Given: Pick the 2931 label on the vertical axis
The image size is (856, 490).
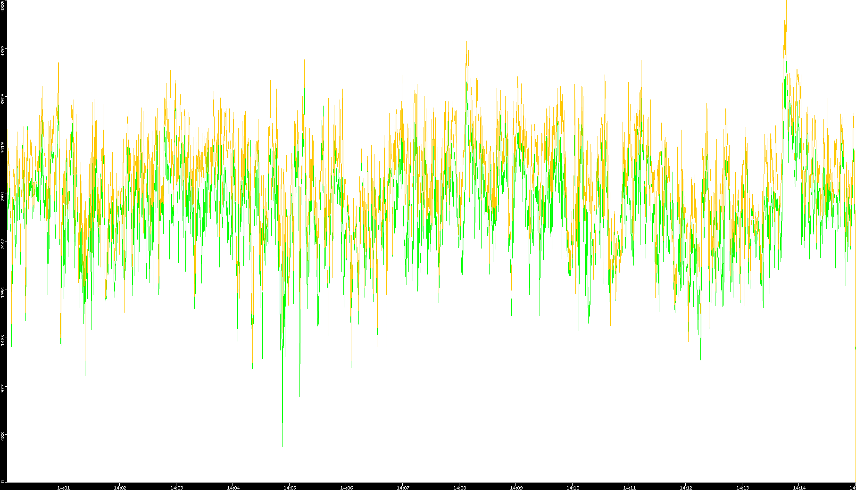Looking at the screenshot, I should pos(3,196).
